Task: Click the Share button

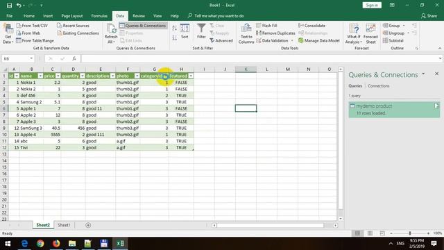Action: click(429, 16)
